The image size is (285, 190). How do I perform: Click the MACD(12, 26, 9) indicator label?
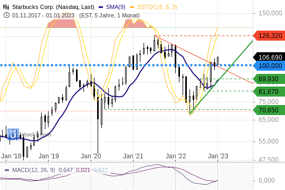point(34,170)
